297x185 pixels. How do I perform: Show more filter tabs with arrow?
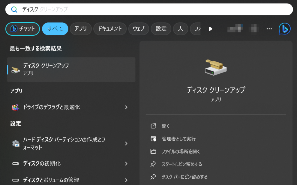[x=211, y=29]
